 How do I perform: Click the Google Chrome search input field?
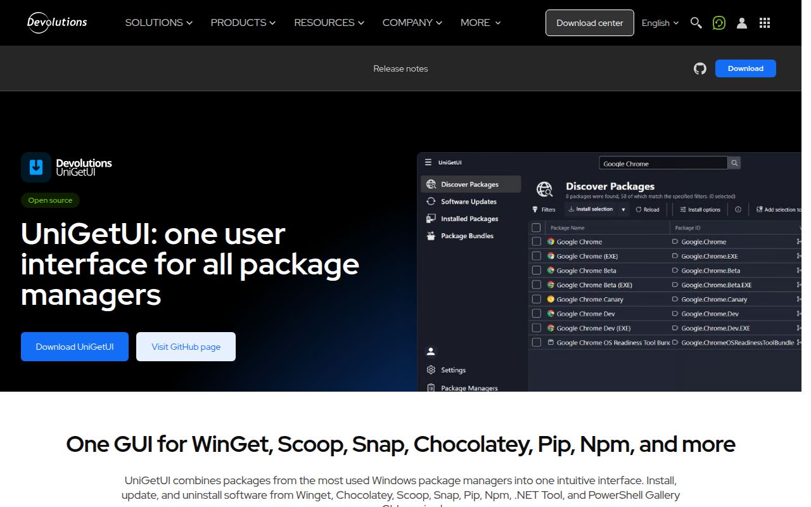click(x=663, y=163)
